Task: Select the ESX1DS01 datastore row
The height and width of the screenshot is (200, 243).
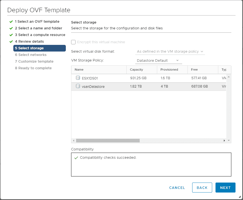Action: 150,78
